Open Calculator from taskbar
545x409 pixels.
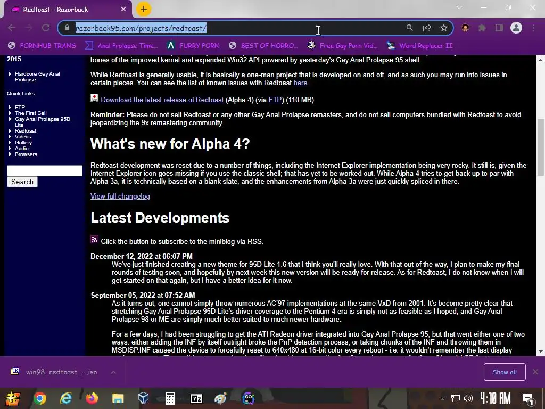coord(170,398)
